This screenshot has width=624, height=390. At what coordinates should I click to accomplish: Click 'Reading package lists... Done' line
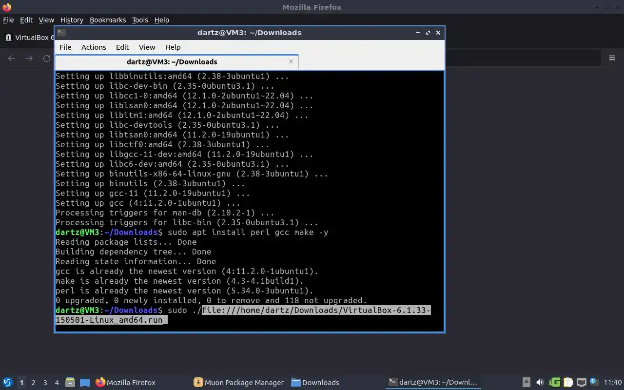[x=126, y=242]
